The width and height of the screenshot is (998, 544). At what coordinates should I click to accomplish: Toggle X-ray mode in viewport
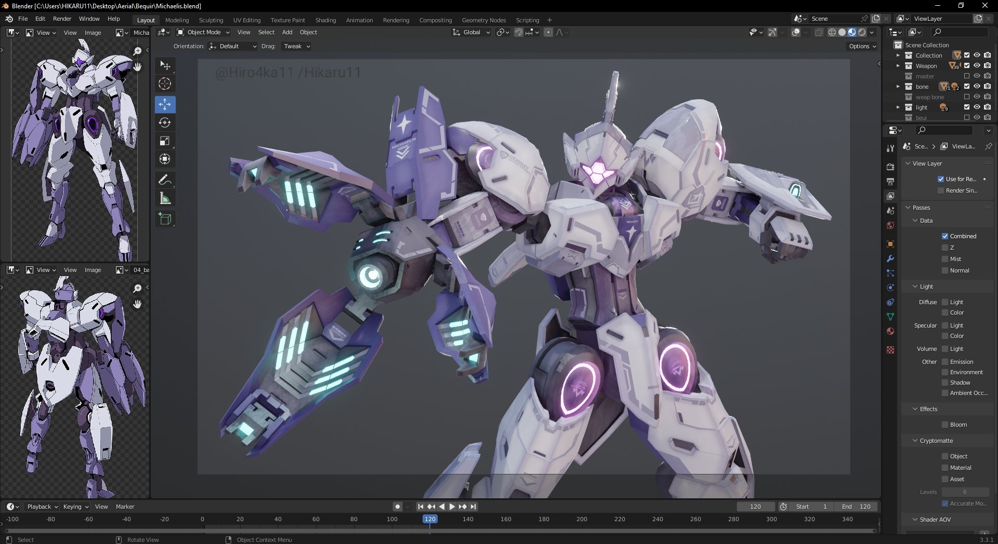point(819,32)
